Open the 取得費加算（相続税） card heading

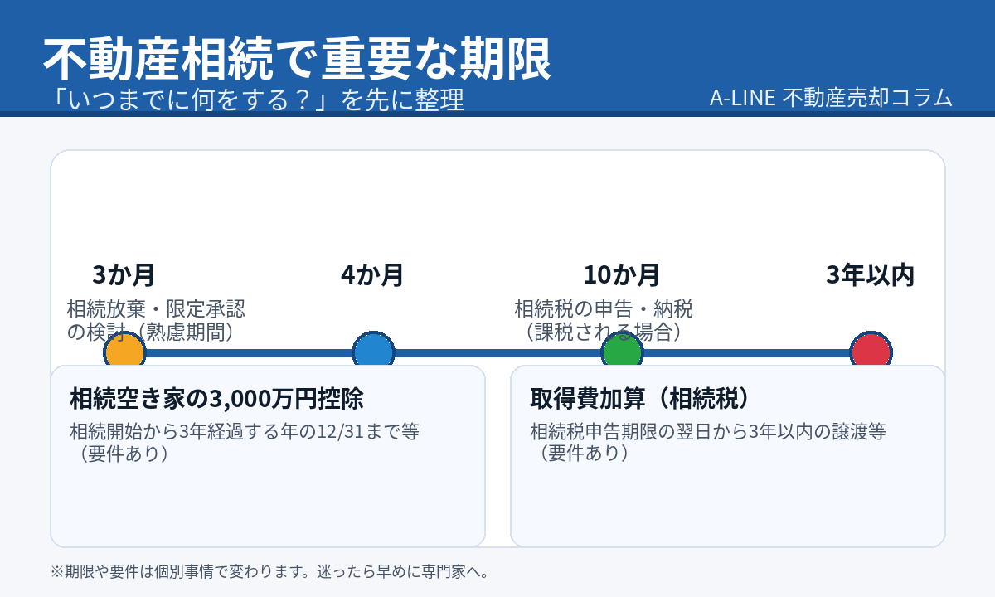point(640,399)
